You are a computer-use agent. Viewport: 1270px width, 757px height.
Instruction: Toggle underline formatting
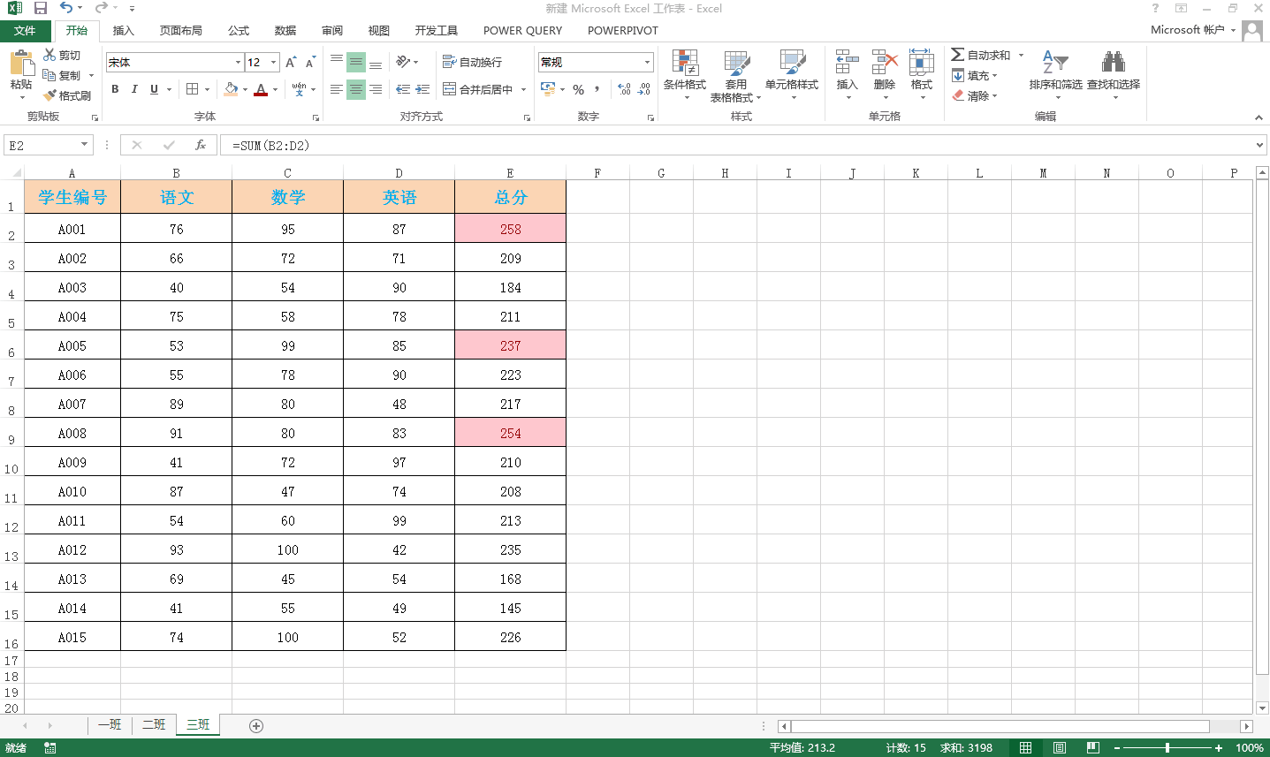click(154, 89)
